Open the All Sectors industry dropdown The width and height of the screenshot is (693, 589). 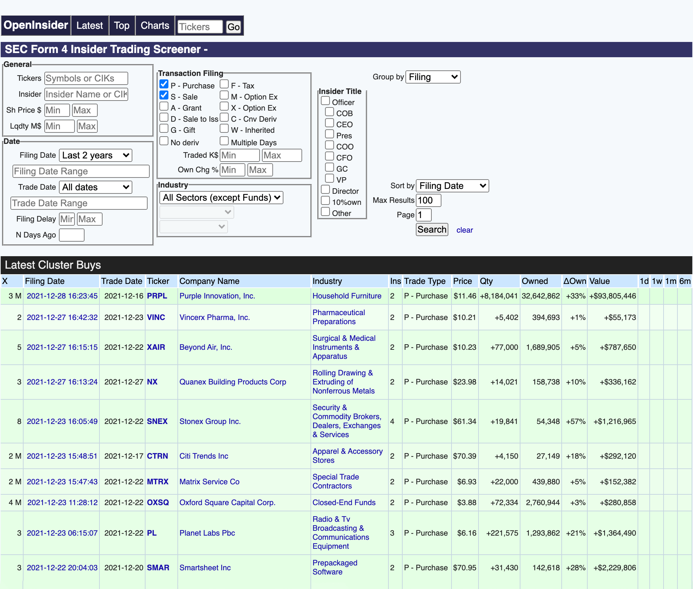221,198
